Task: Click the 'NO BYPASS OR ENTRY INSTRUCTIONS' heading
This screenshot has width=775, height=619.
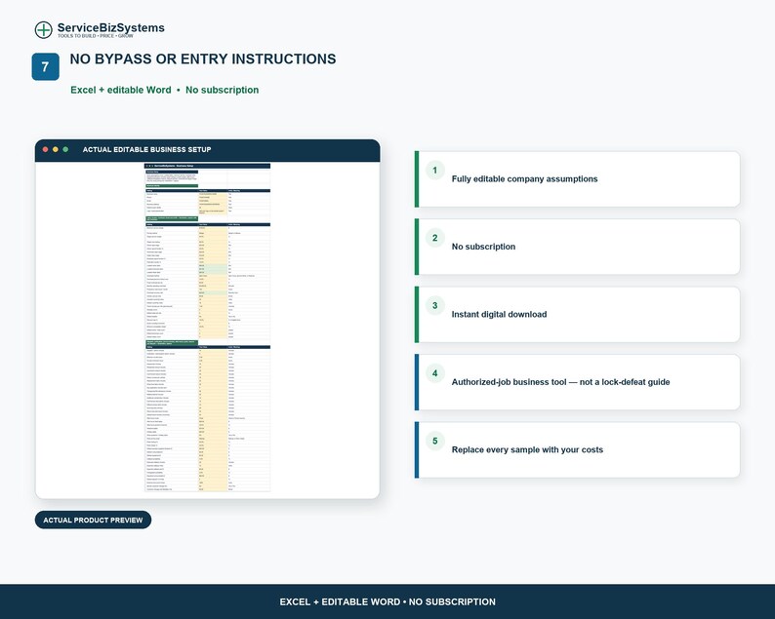Action: (203, 58)
